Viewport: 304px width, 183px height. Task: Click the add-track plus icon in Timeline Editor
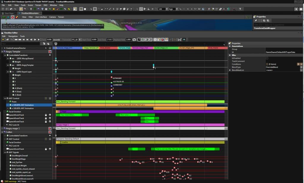(3, 39)
